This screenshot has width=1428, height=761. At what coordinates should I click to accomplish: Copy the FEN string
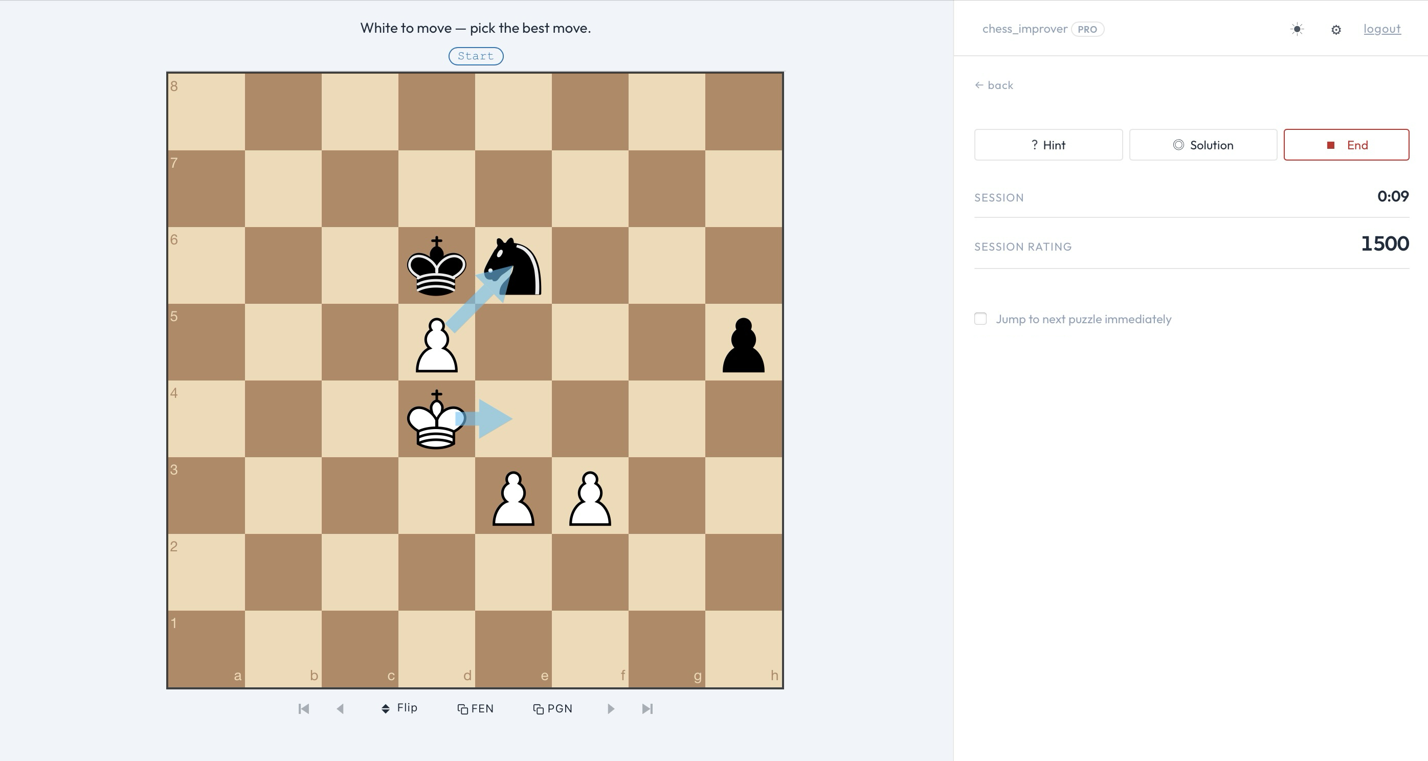476,709
